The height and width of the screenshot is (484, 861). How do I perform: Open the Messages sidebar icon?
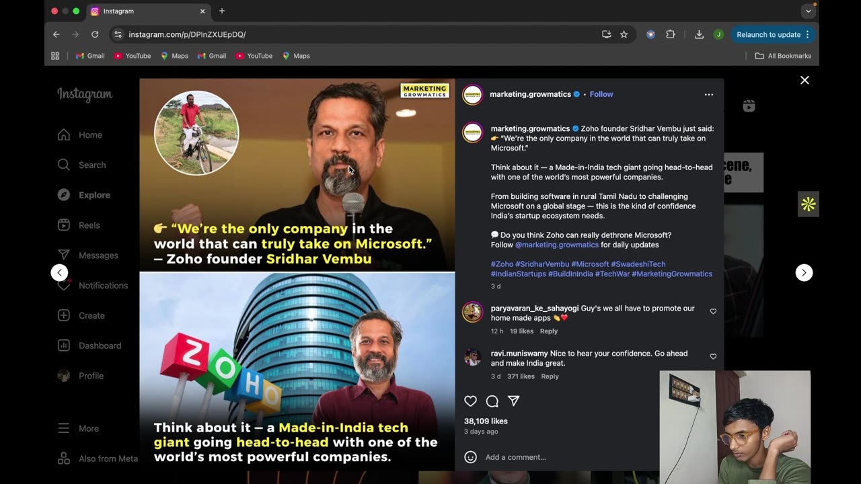pyautogui.click(x=64, y=255)
